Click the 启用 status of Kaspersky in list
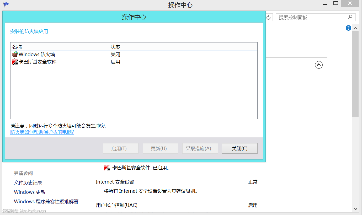The width and height of the screenshot is (362, 215). point(115,62)
